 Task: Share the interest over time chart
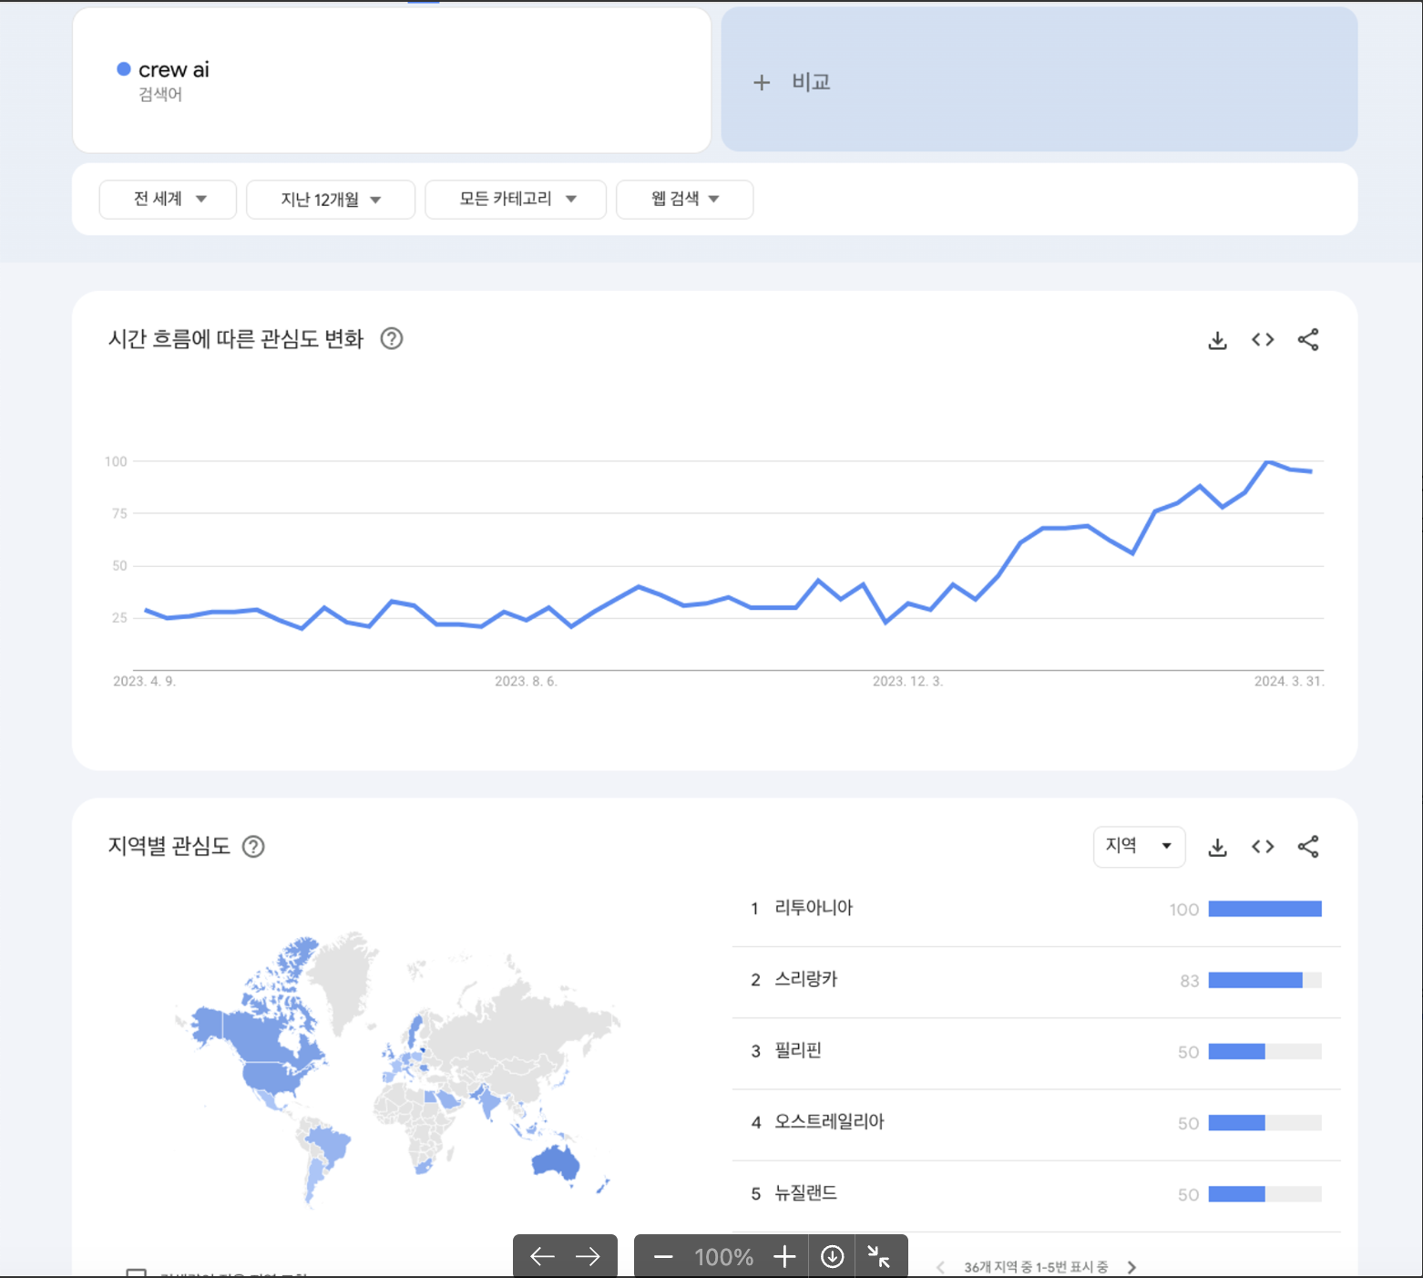[1308, 340]
